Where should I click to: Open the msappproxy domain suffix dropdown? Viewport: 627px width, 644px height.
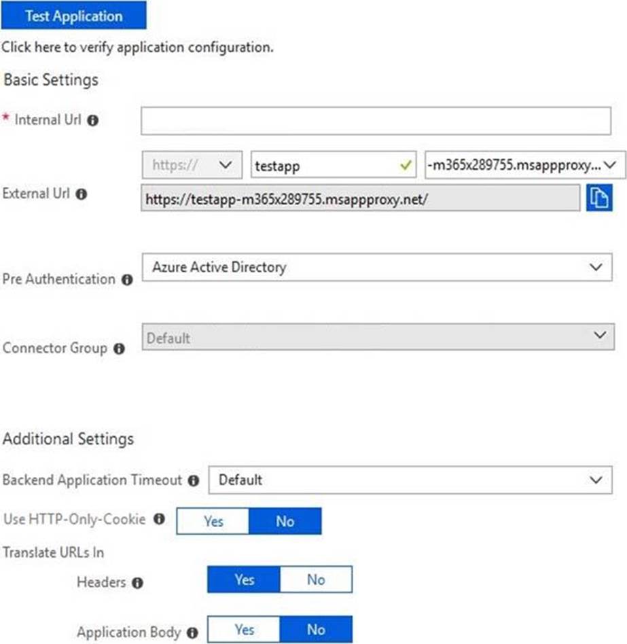point(524,165)
